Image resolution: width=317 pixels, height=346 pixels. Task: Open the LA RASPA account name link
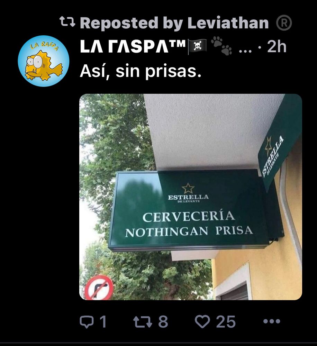pos(133,46)
